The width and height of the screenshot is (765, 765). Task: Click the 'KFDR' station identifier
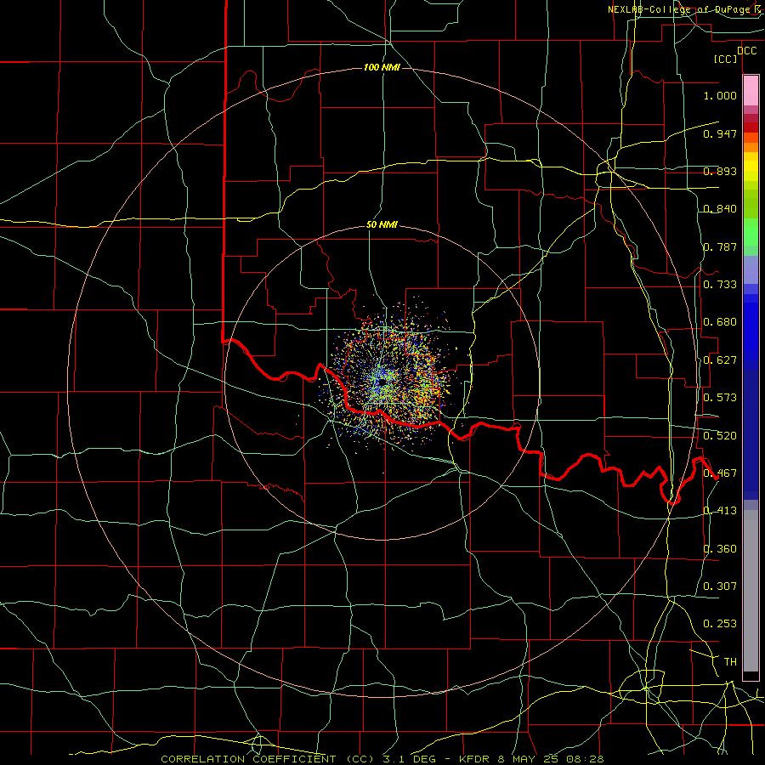tap(473, 759)
